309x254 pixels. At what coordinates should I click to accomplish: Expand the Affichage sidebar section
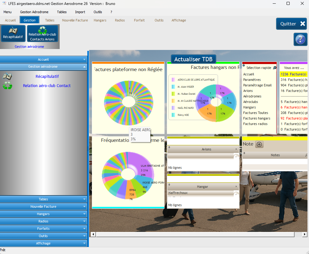pos(43,243)
